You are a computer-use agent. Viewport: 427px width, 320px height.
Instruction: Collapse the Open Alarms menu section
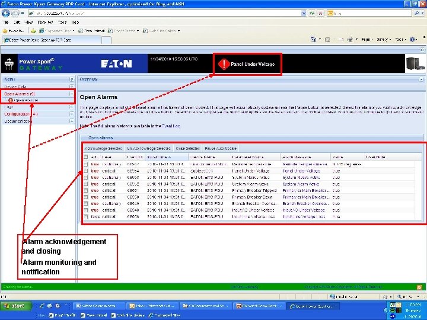pos(72,94)
